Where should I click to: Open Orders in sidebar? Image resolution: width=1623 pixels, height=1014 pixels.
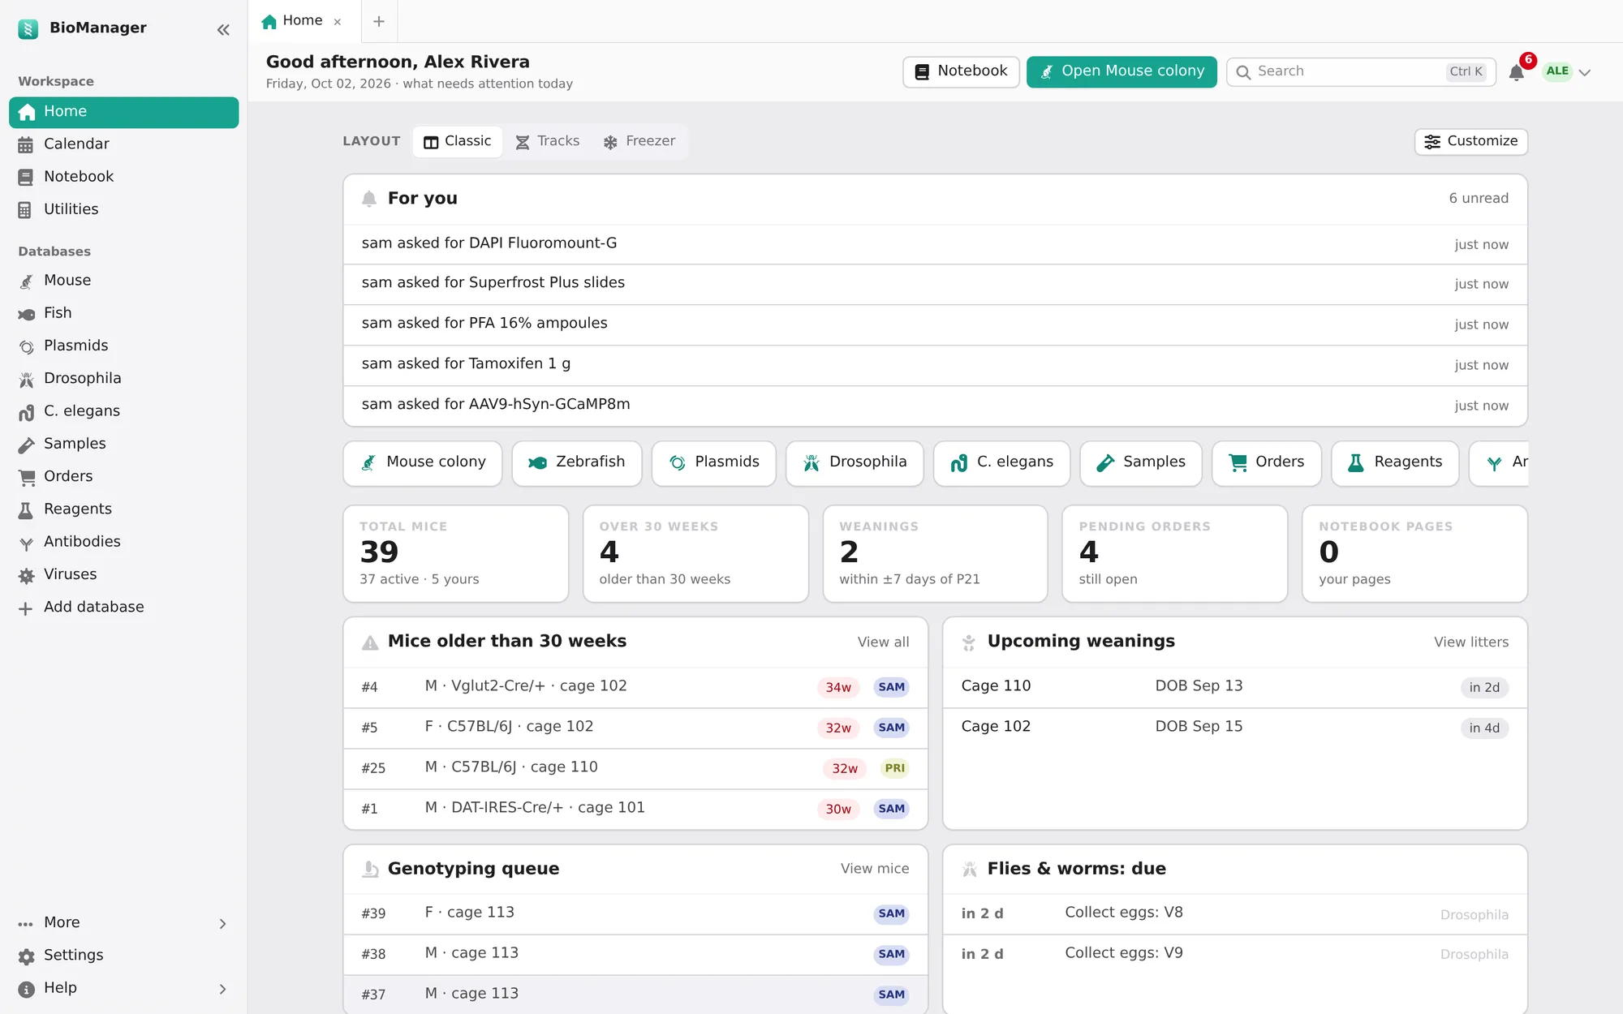coord(123,476)
